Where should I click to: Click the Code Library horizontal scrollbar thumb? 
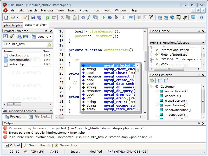pyautogui.click(x=168, y=69)
